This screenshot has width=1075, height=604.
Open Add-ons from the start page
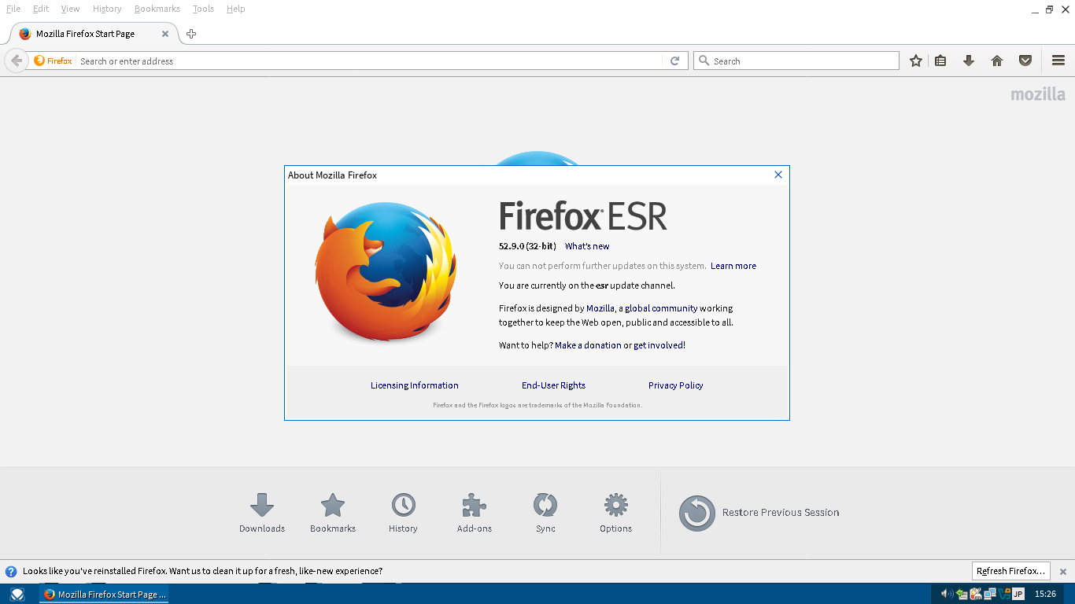[x=475, y=513]
